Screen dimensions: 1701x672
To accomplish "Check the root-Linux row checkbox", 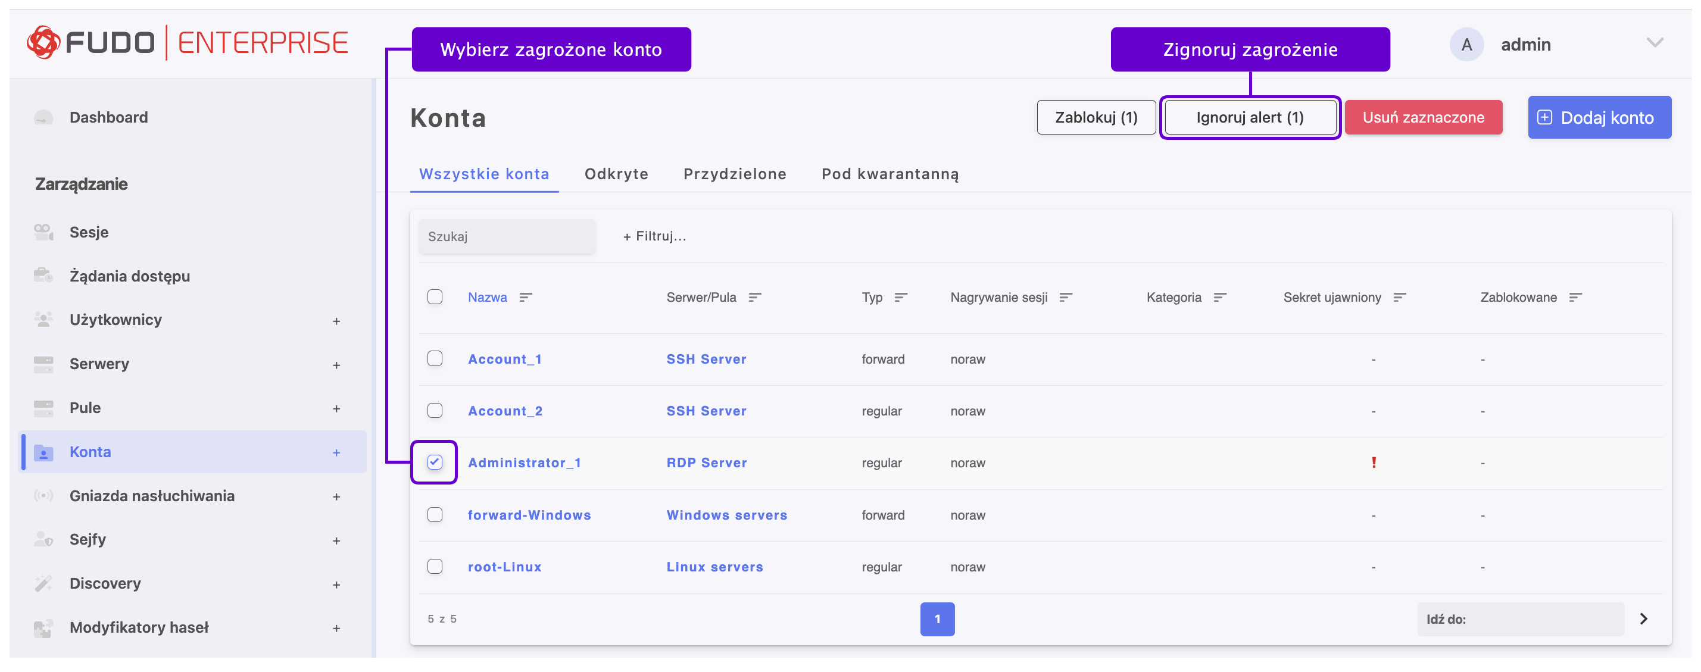I will coord(435,567).
